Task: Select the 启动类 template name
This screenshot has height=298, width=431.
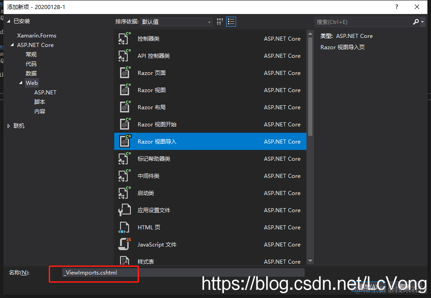Action: (x=146, y=193)
